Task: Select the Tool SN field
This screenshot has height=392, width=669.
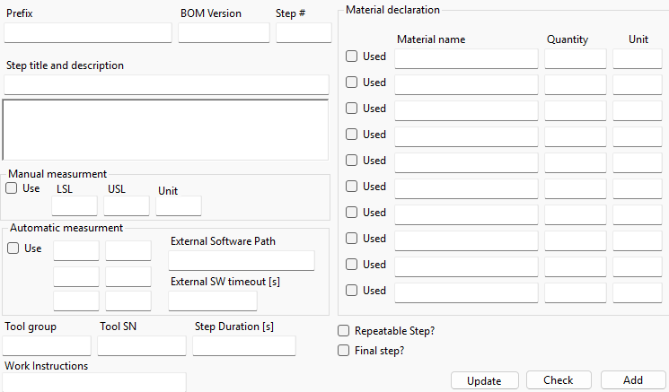Action: [x=142, y=346]
